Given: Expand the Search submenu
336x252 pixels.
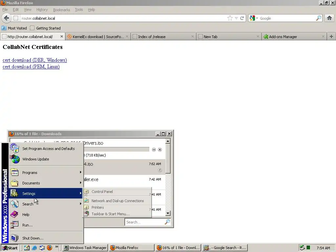Looking at the screenshot, I should [46, 204].
